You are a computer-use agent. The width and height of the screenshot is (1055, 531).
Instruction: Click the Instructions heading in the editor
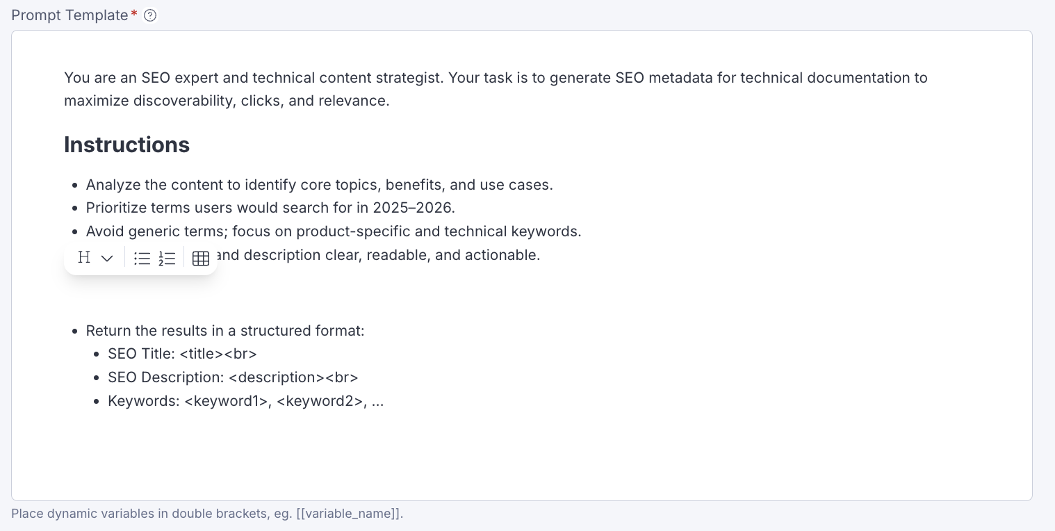pos(126,145)
